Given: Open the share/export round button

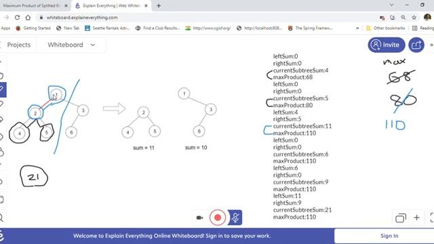Looking at the screenshot, I should click(416, 45).
